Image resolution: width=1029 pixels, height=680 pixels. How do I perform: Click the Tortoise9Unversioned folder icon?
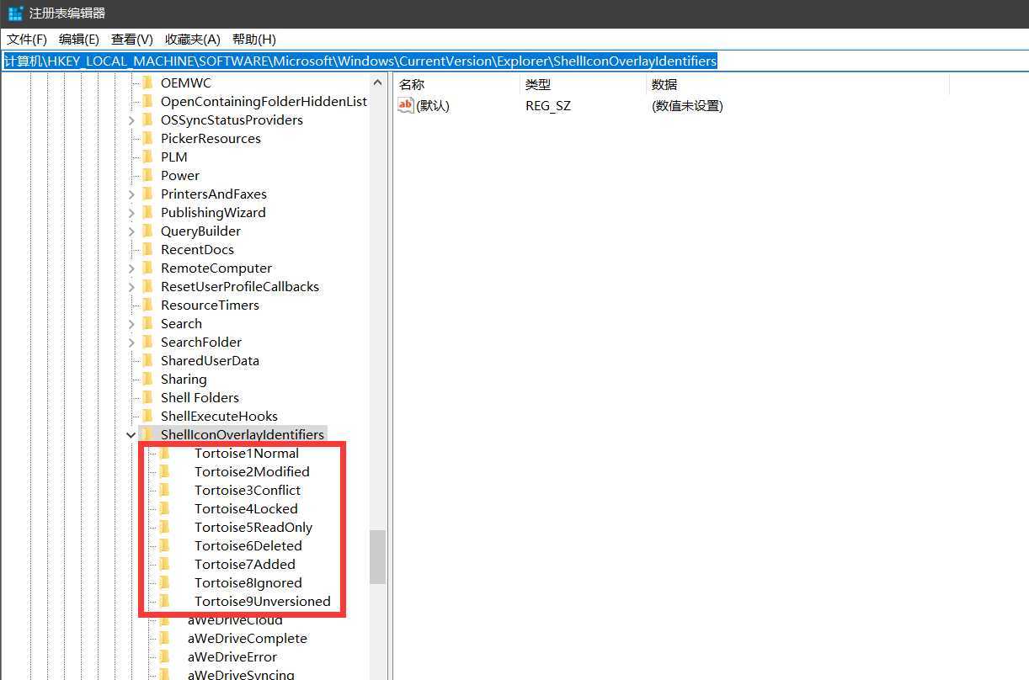(x=164, y=601)
